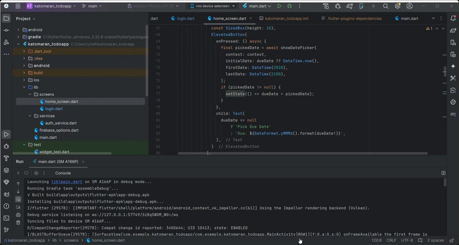Open Search Everywhere magnifier icon

pos(385,6)
